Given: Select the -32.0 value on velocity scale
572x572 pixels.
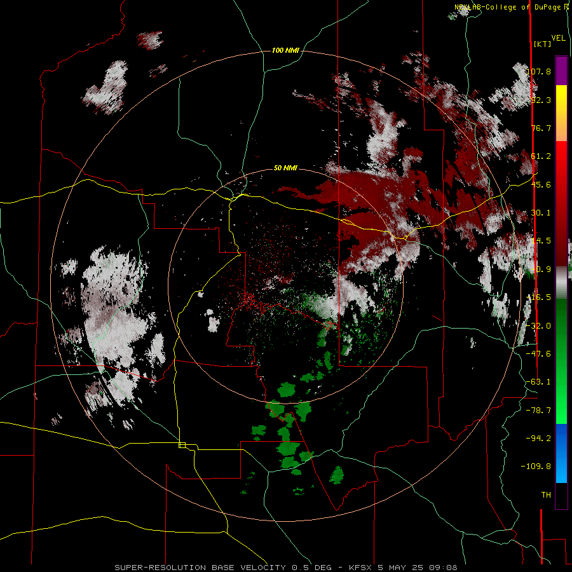Looking at the screenshot, I should (539, 326).
